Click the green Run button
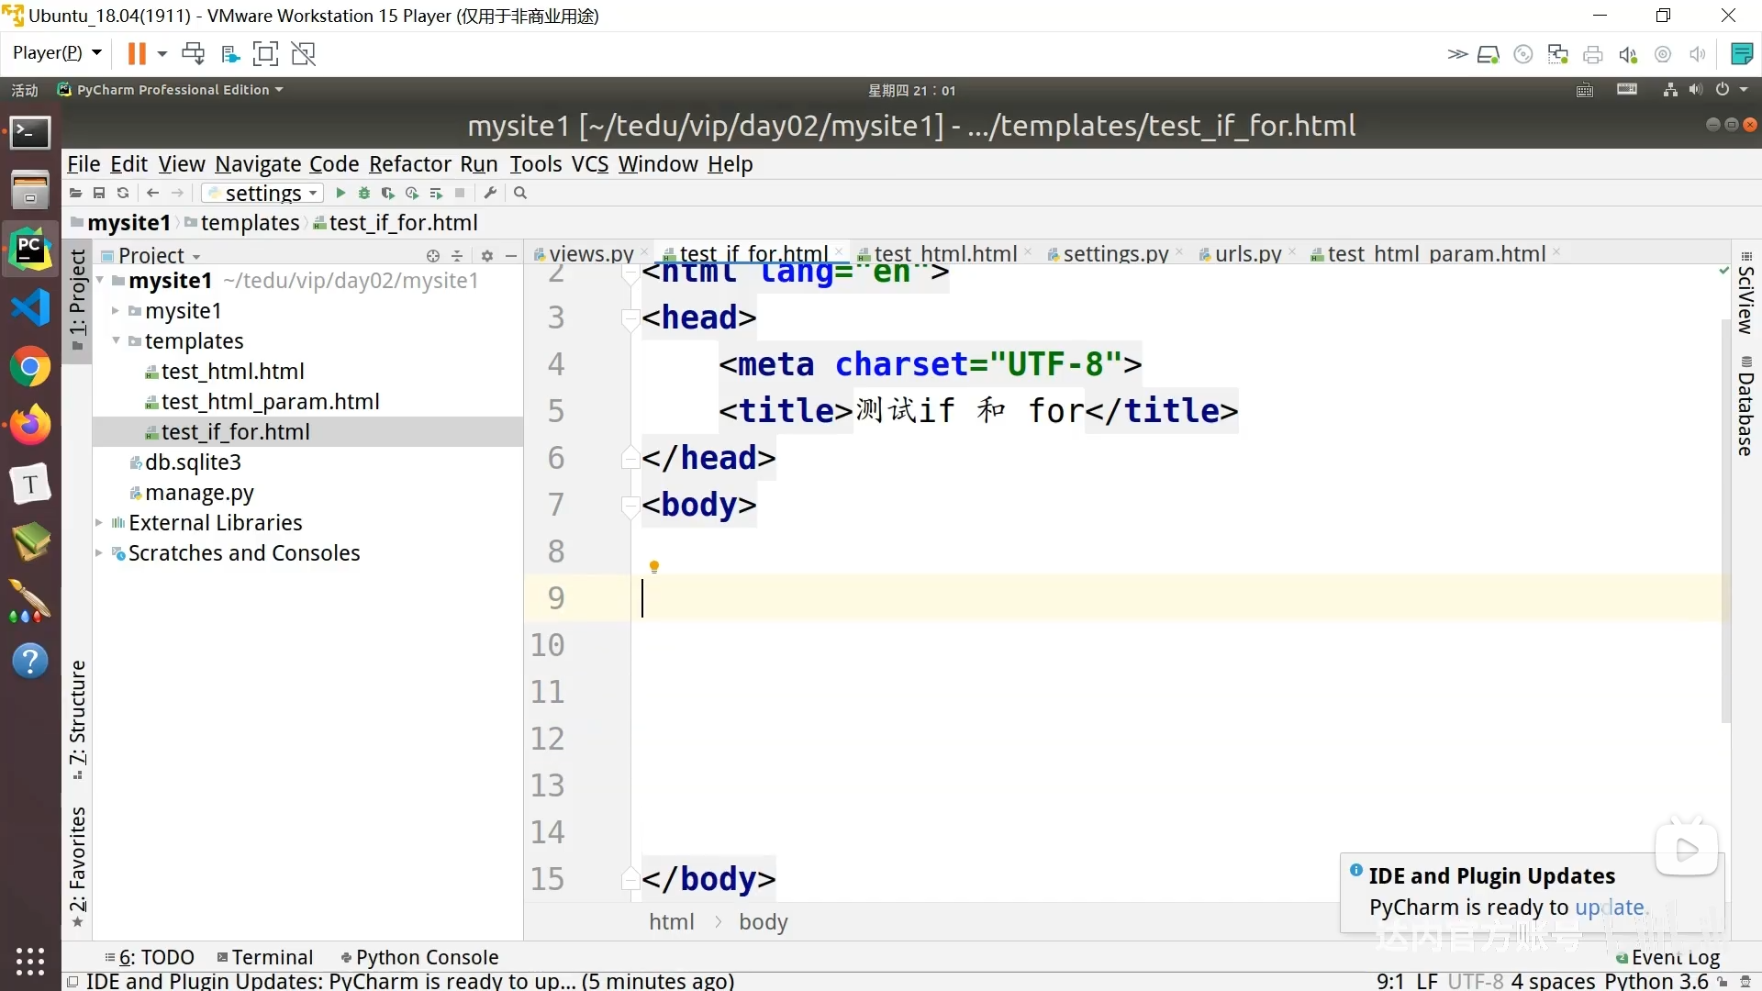 340,194
